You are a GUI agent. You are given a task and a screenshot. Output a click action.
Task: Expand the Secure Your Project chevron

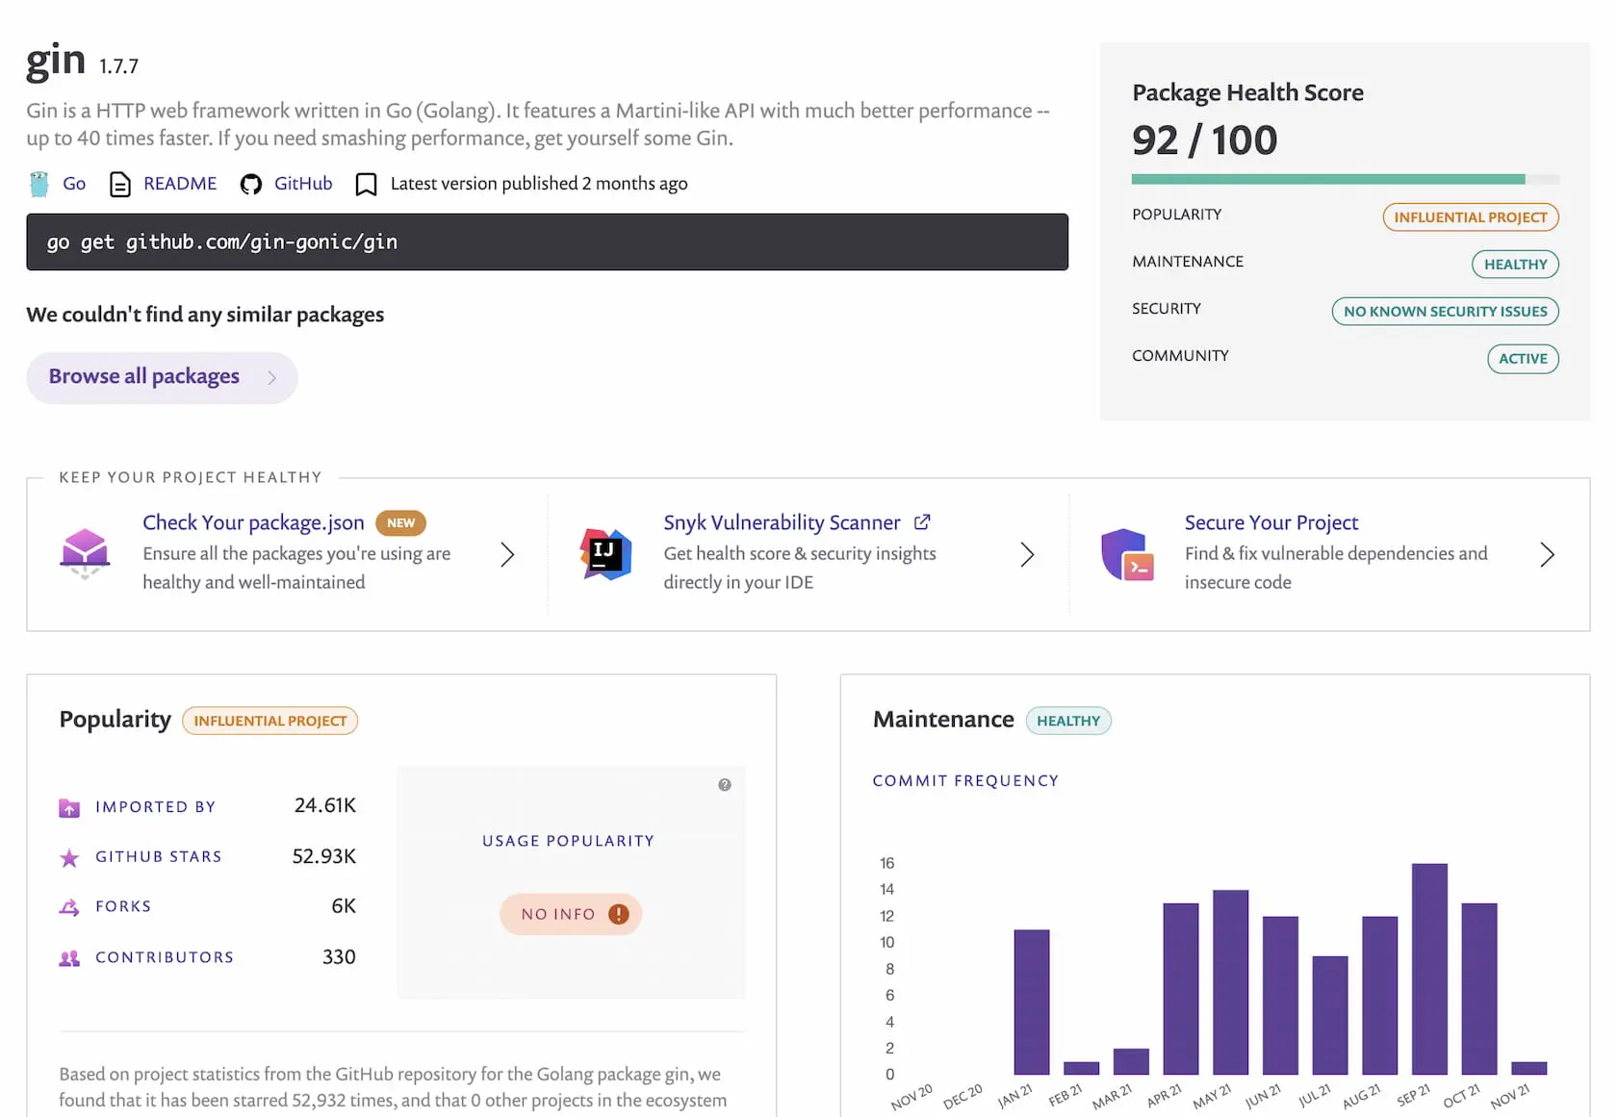click(x=1547, y=554)
